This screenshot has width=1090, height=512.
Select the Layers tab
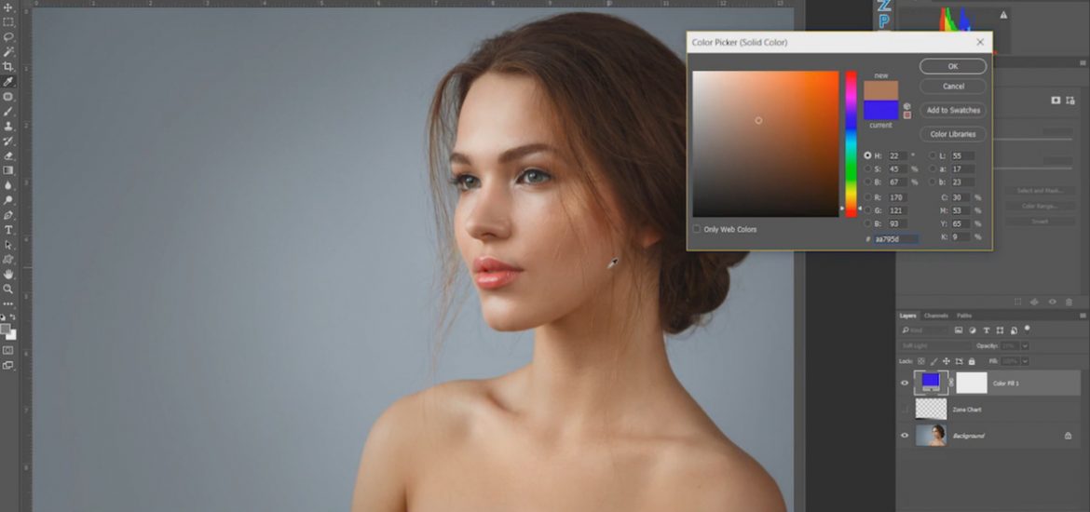coord(908,316)
